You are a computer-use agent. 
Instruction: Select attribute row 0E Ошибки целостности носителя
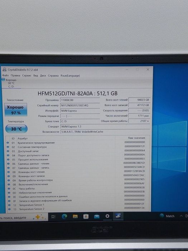[x=78, y=196]
